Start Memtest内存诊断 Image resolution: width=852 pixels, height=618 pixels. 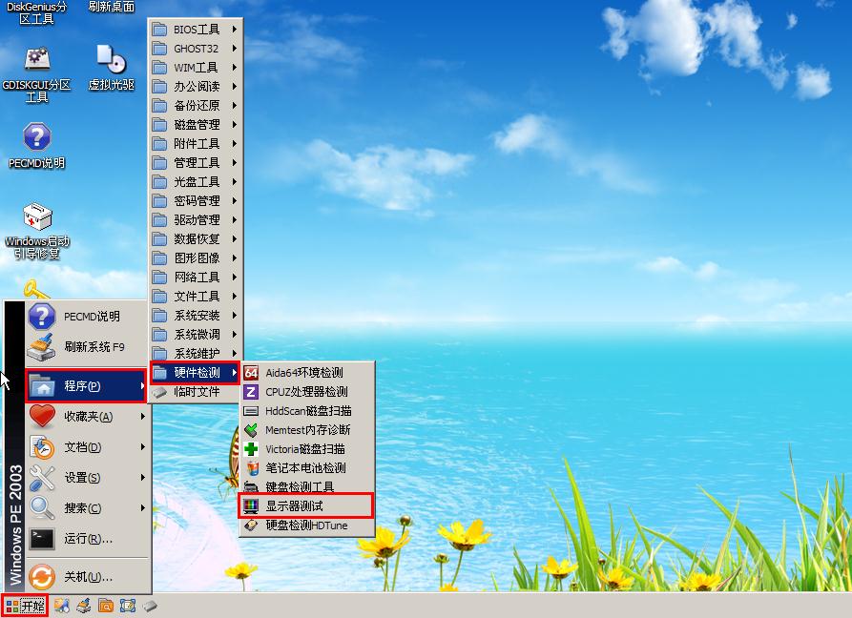click(307, 429)
